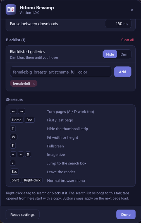The height and width of the screenshot is (223, 141).
Task: Focus the blacklist tag input field
Action: click(x=61, y=72)
